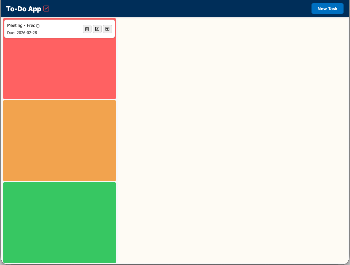Toggle the checkbox next to Meeting - Fred
The width and height of the screenshot is (350, 265).
click(38, 26)
